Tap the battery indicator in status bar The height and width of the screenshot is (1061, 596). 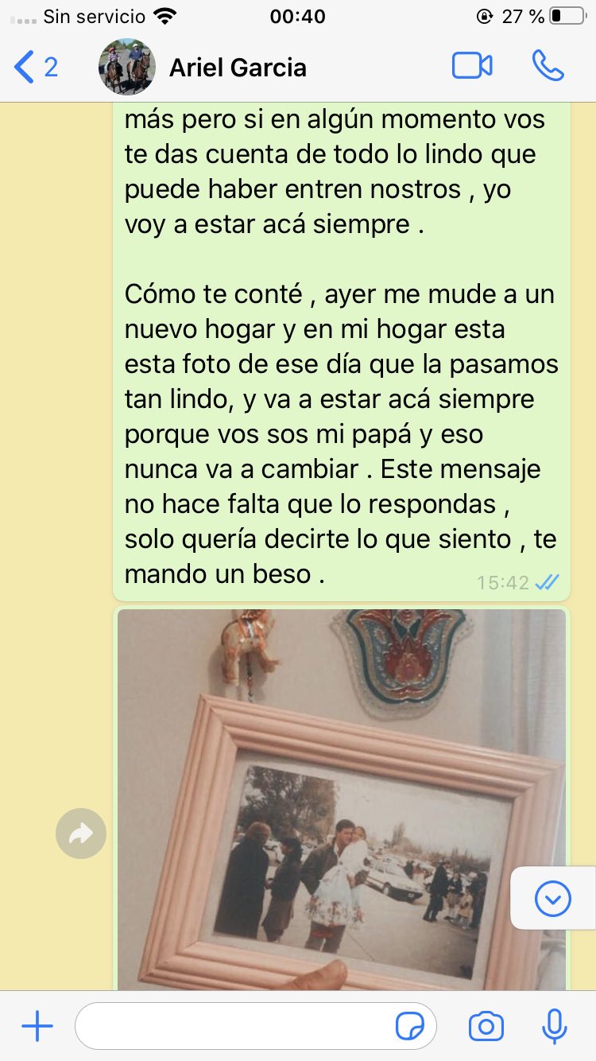(567, 16)
